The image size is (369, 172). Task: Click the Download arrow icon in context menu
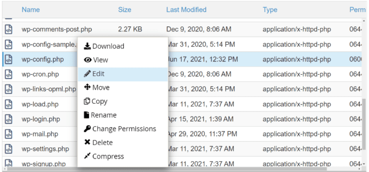click(87, 46)
